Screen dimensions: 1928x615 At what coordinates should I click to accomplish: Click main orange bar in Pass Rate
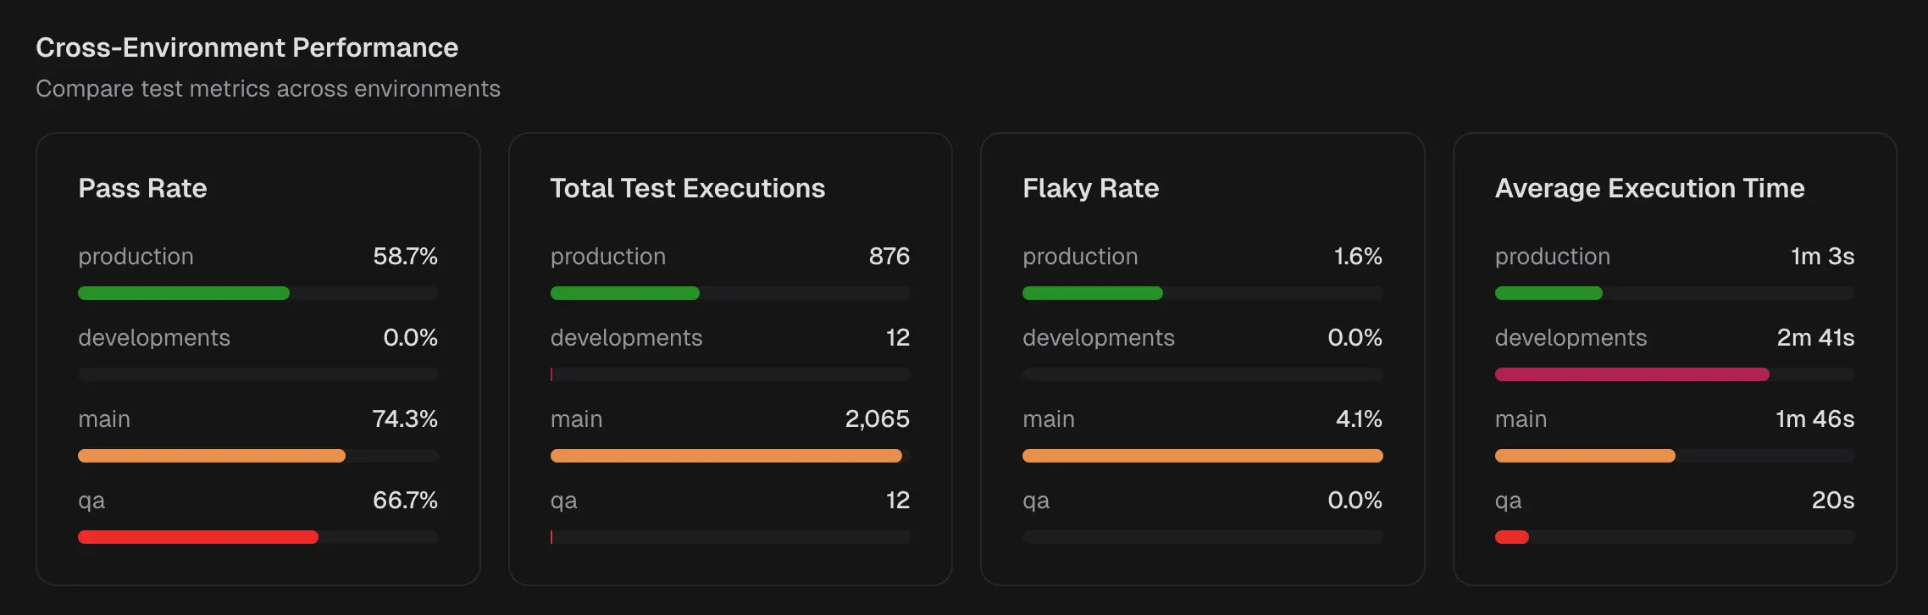click(212, 456)
